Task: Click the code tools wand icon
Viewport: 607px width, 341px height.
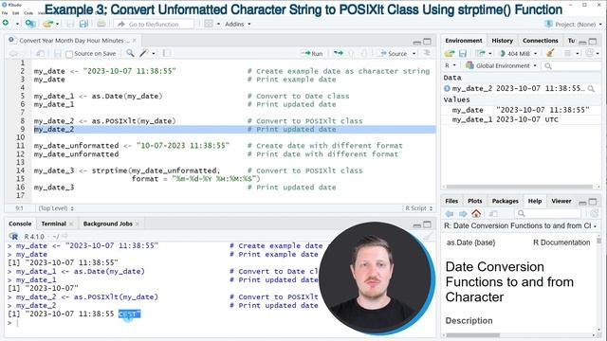Action: [x=144, y=53]
